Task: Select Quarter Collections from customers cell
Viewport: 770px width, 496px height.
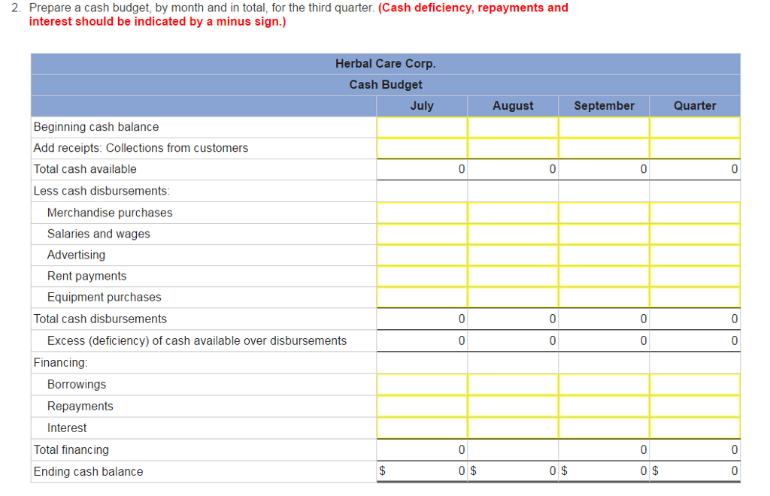Action: [x=695, y=148]
